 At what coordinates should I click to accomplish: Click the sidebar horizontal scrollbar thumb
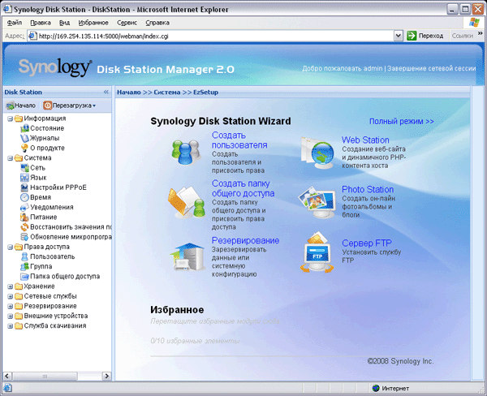(45, 377)
